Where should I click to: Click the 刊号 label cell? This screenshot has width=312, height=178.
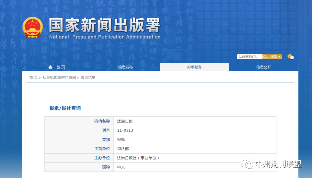[79, 130]
